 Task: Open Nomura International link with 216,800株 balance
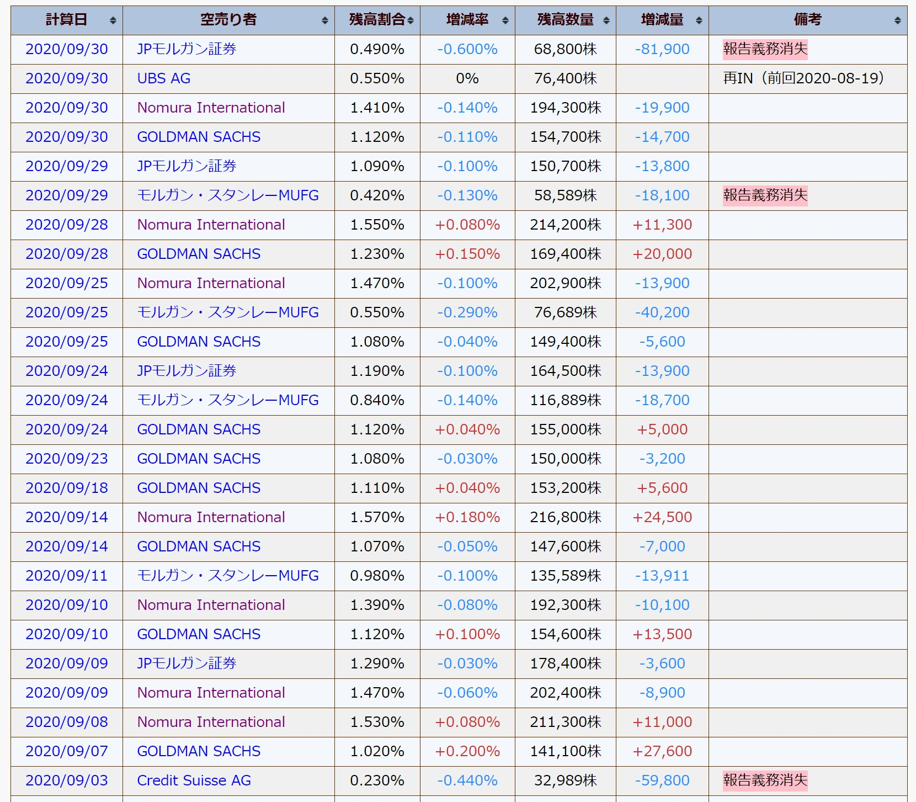point(211,517)
